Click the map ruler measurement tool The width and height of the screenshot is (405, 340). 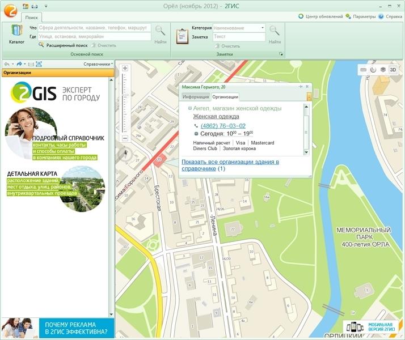pyautogui.click(x=364, y=70)
